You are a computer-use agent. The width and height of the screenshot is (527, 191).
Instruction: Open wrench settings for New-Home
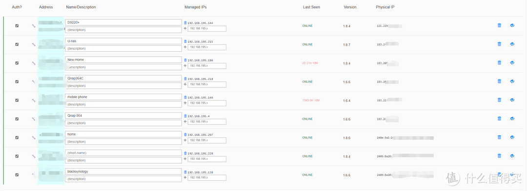click(x=34, y=63)
